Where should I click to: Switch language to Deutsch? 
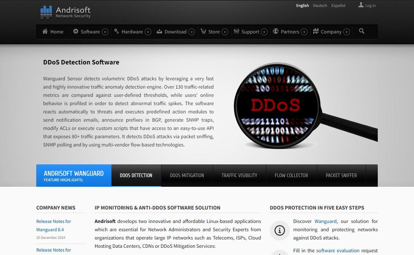[x=320, y=6]
